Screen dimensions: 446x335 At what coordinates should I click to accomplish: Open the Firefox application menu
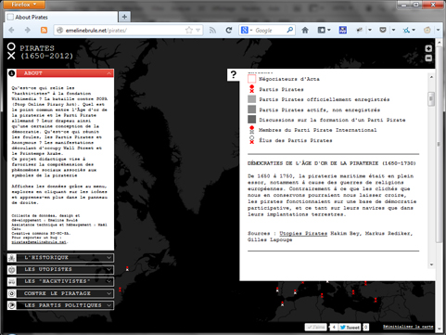click(x=24, y=5)
